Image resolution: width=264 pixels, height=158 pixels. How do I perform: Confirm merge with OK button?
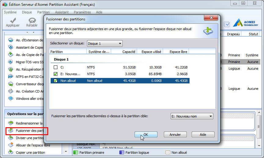(146, 135)
